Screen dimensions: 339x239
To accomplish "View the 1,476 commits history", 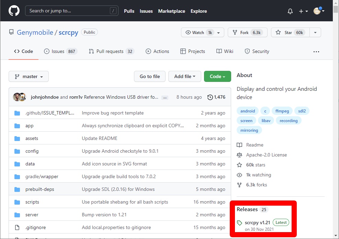I will [216, 97].
